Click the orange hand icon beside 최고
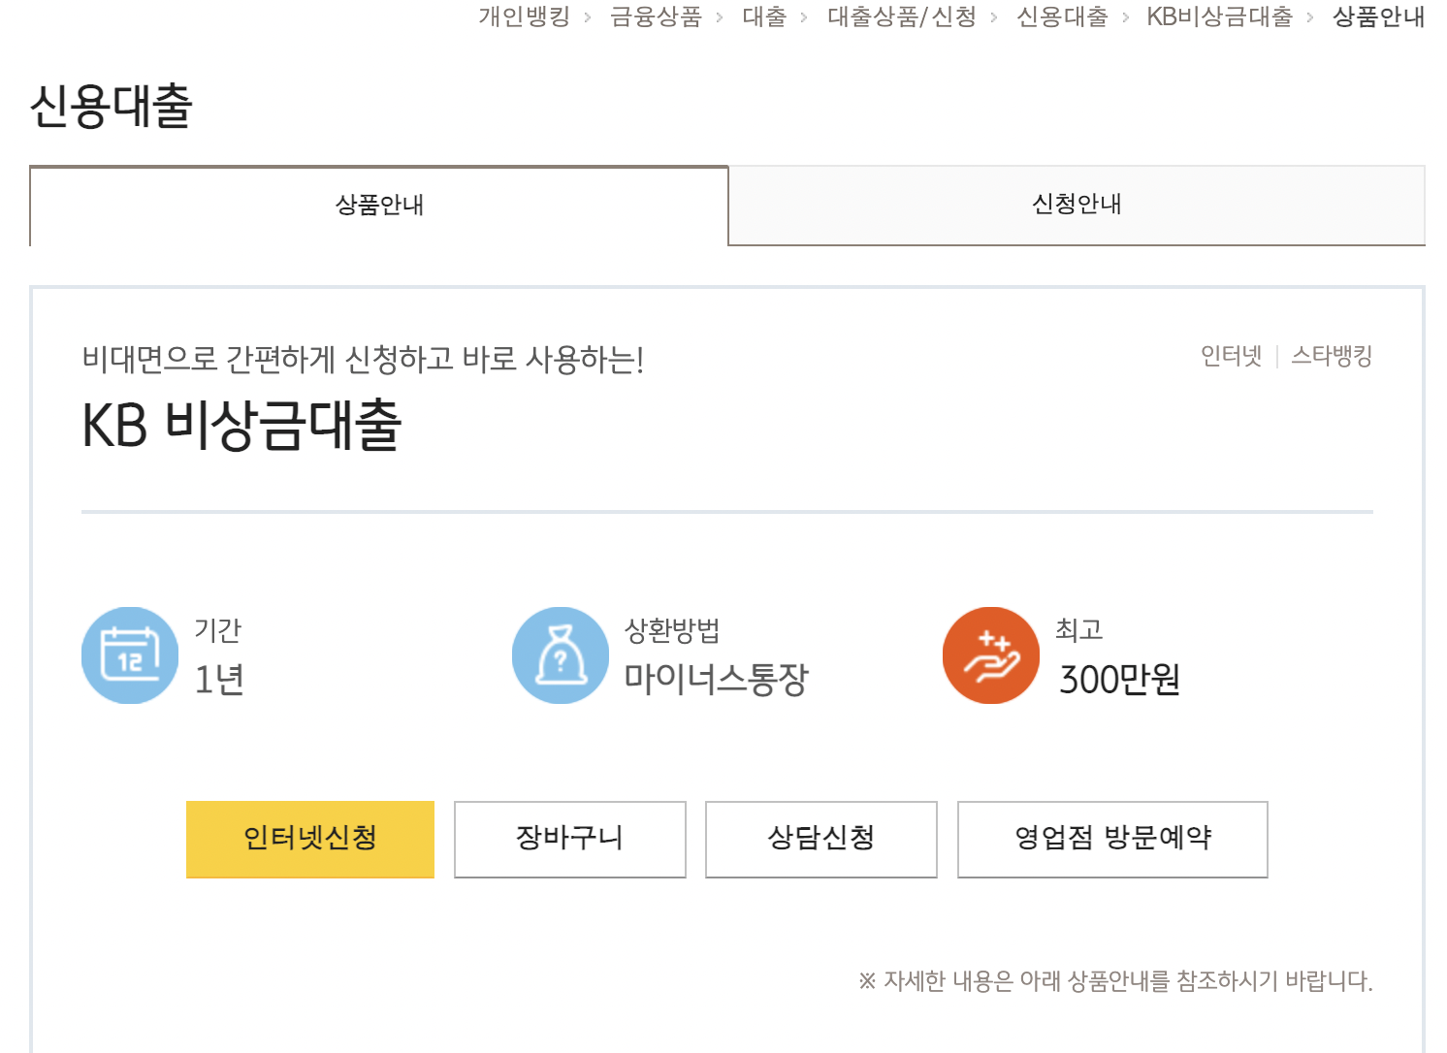The width and height of the screenshot is (1447, 1053). [991, 655]
